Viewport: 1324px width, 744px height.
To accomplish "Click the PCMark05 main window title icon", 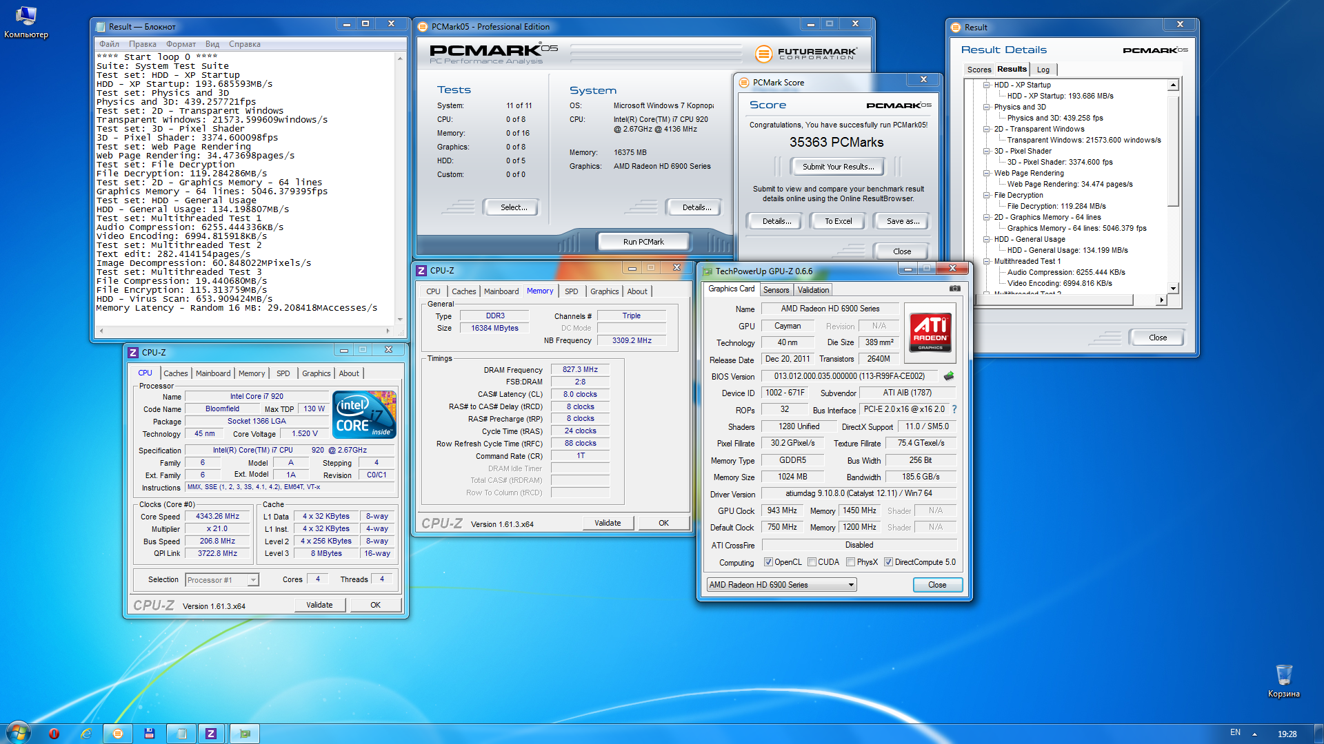I will pyautogui.click(x=423, y=27).
